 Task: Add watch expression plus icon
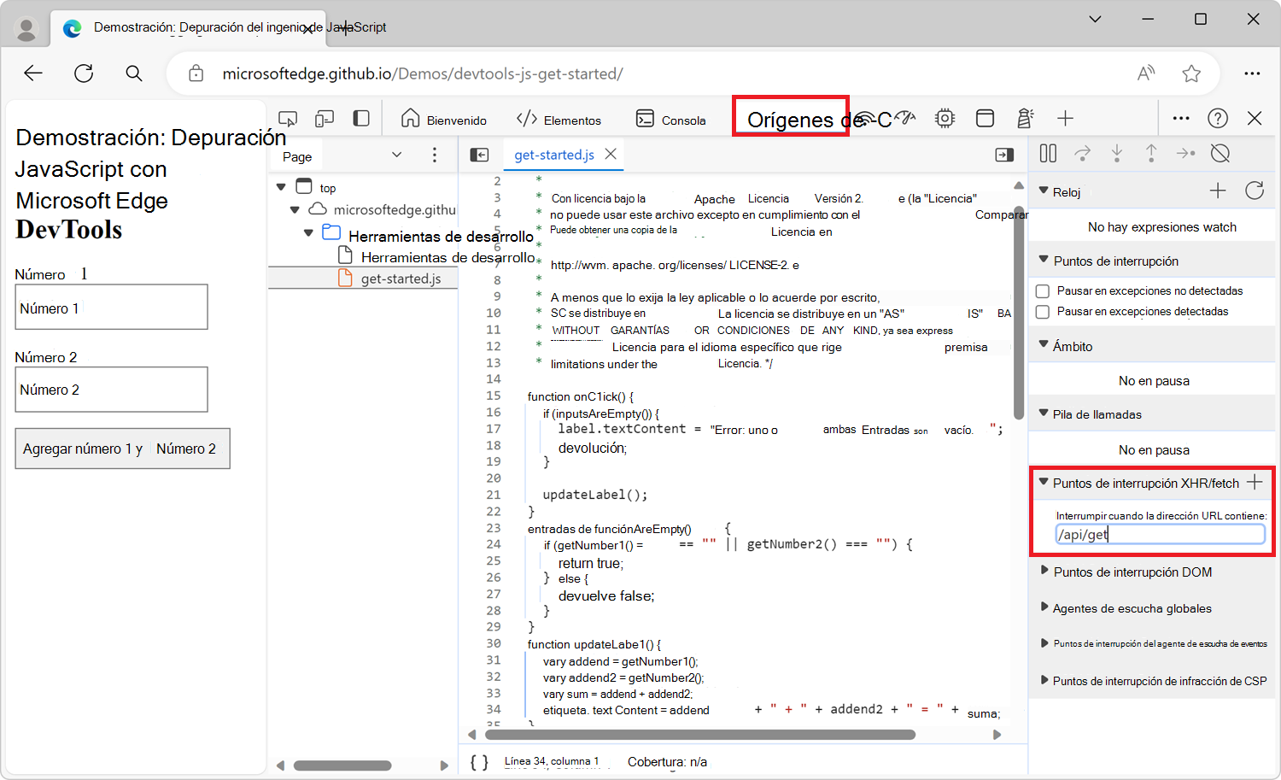coord(1218,191)
